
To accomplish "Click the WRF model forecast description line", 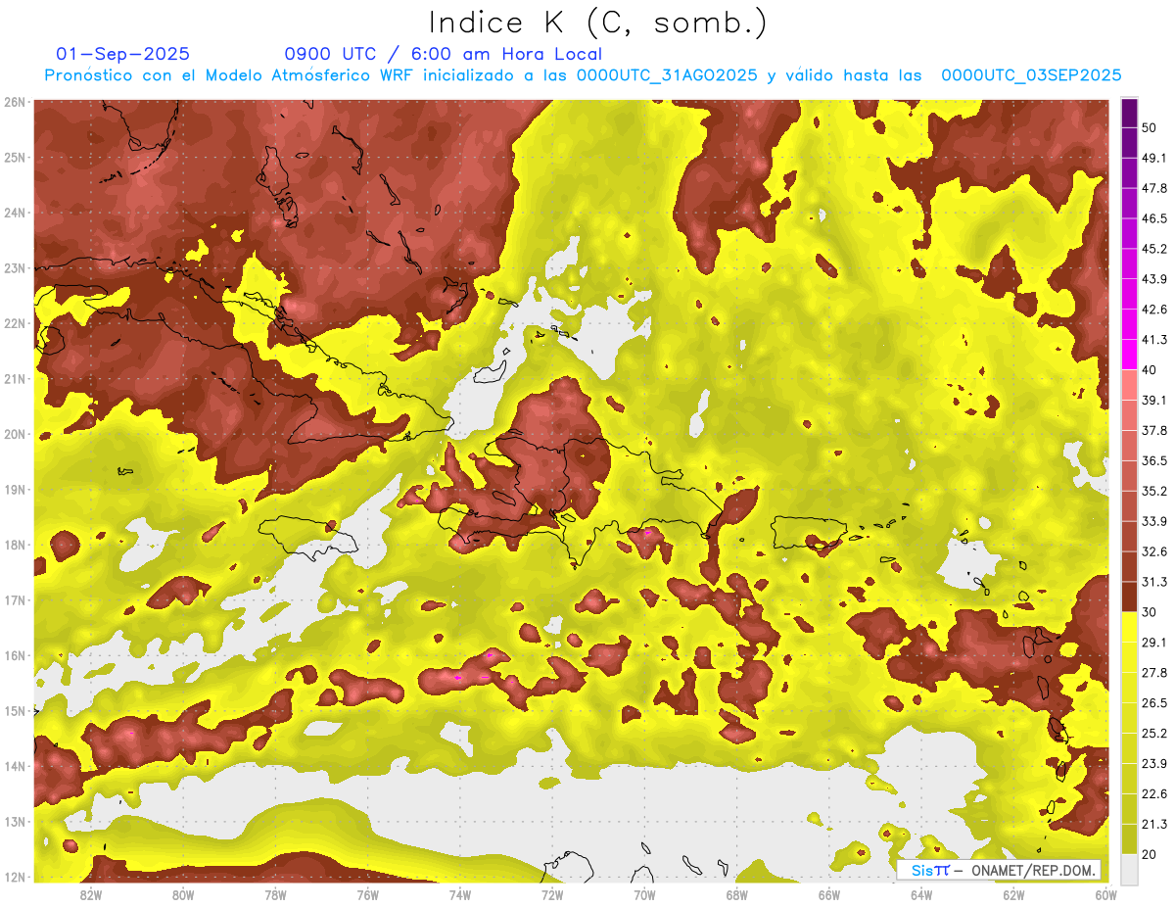I will click(x=583, y=75).
